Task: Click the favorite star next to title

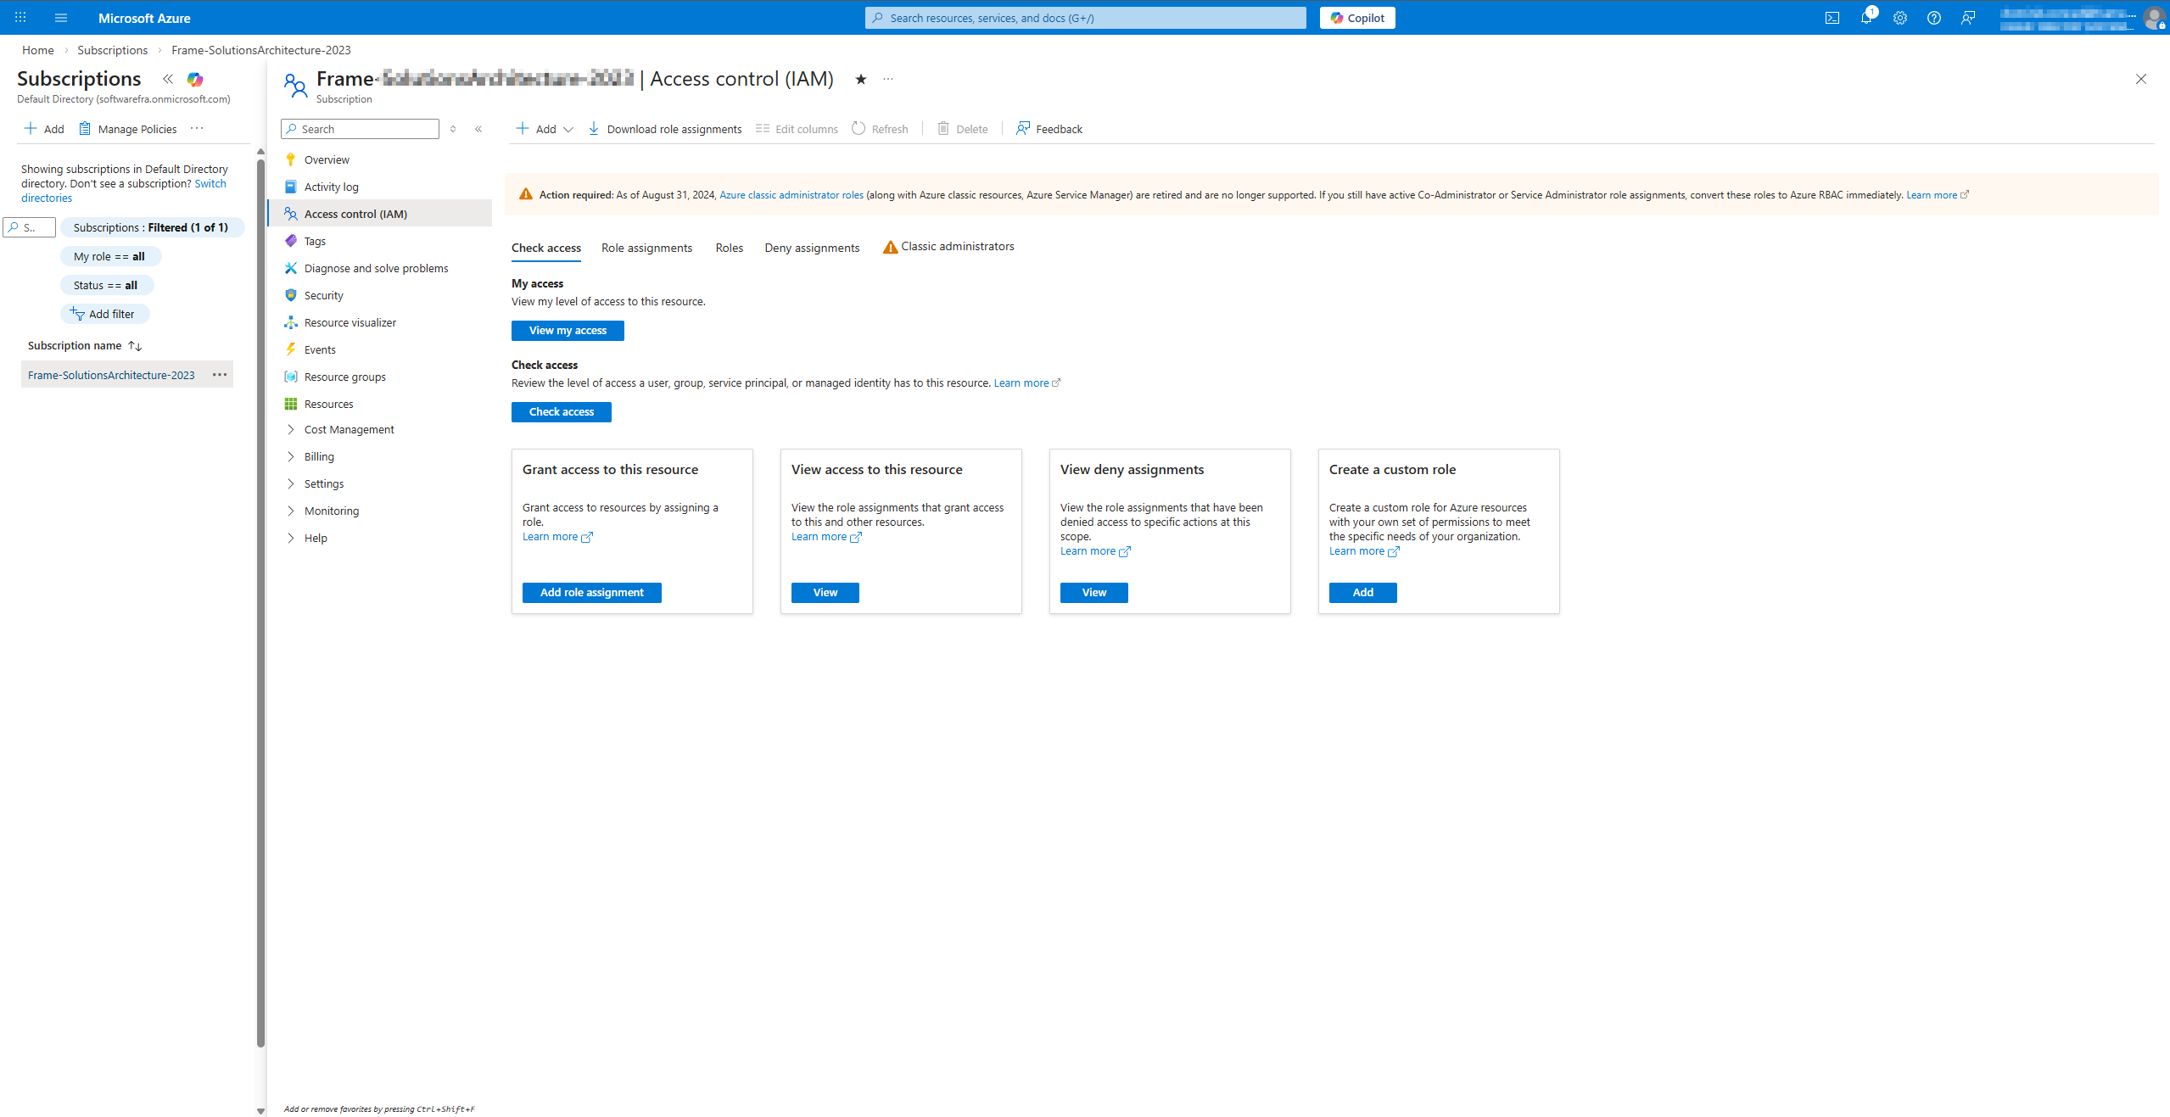Action: click(860, 79)
